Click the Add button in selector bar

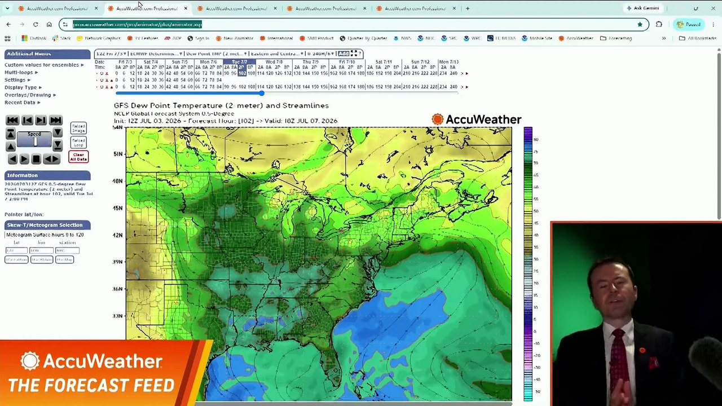click(344, 54)
